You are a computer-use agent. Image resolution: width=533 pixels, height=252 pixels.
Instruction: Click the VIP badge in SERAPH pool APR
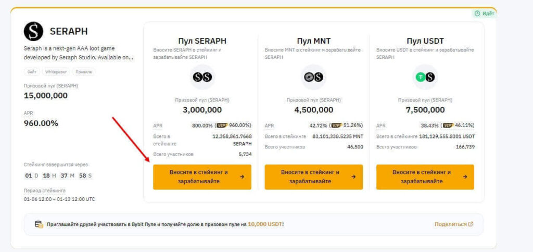click(x=222, y=125)
